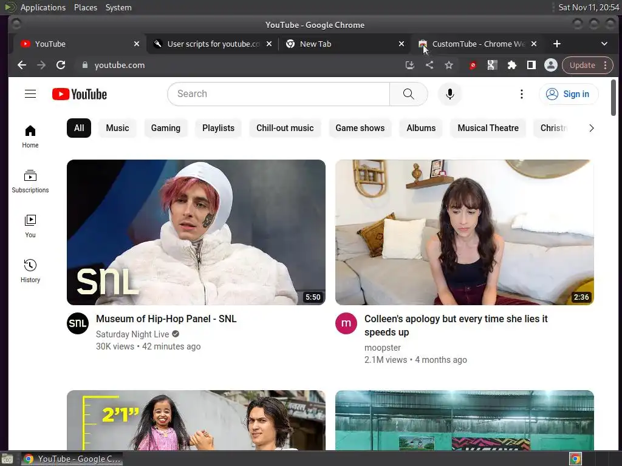Viewport: 622px width, 466px height.
Task: Open Museum of Hip-Hop Panel - SNL title
Action: pos(166,319)
